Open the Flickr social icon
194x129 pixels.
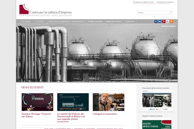coord(167,22)
